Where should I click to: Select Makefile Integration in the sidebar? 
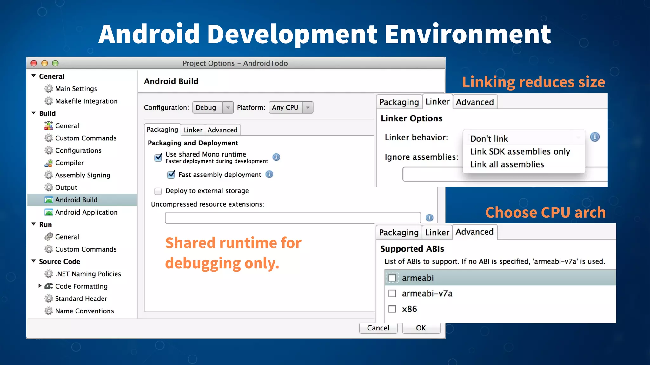[86, 101]
